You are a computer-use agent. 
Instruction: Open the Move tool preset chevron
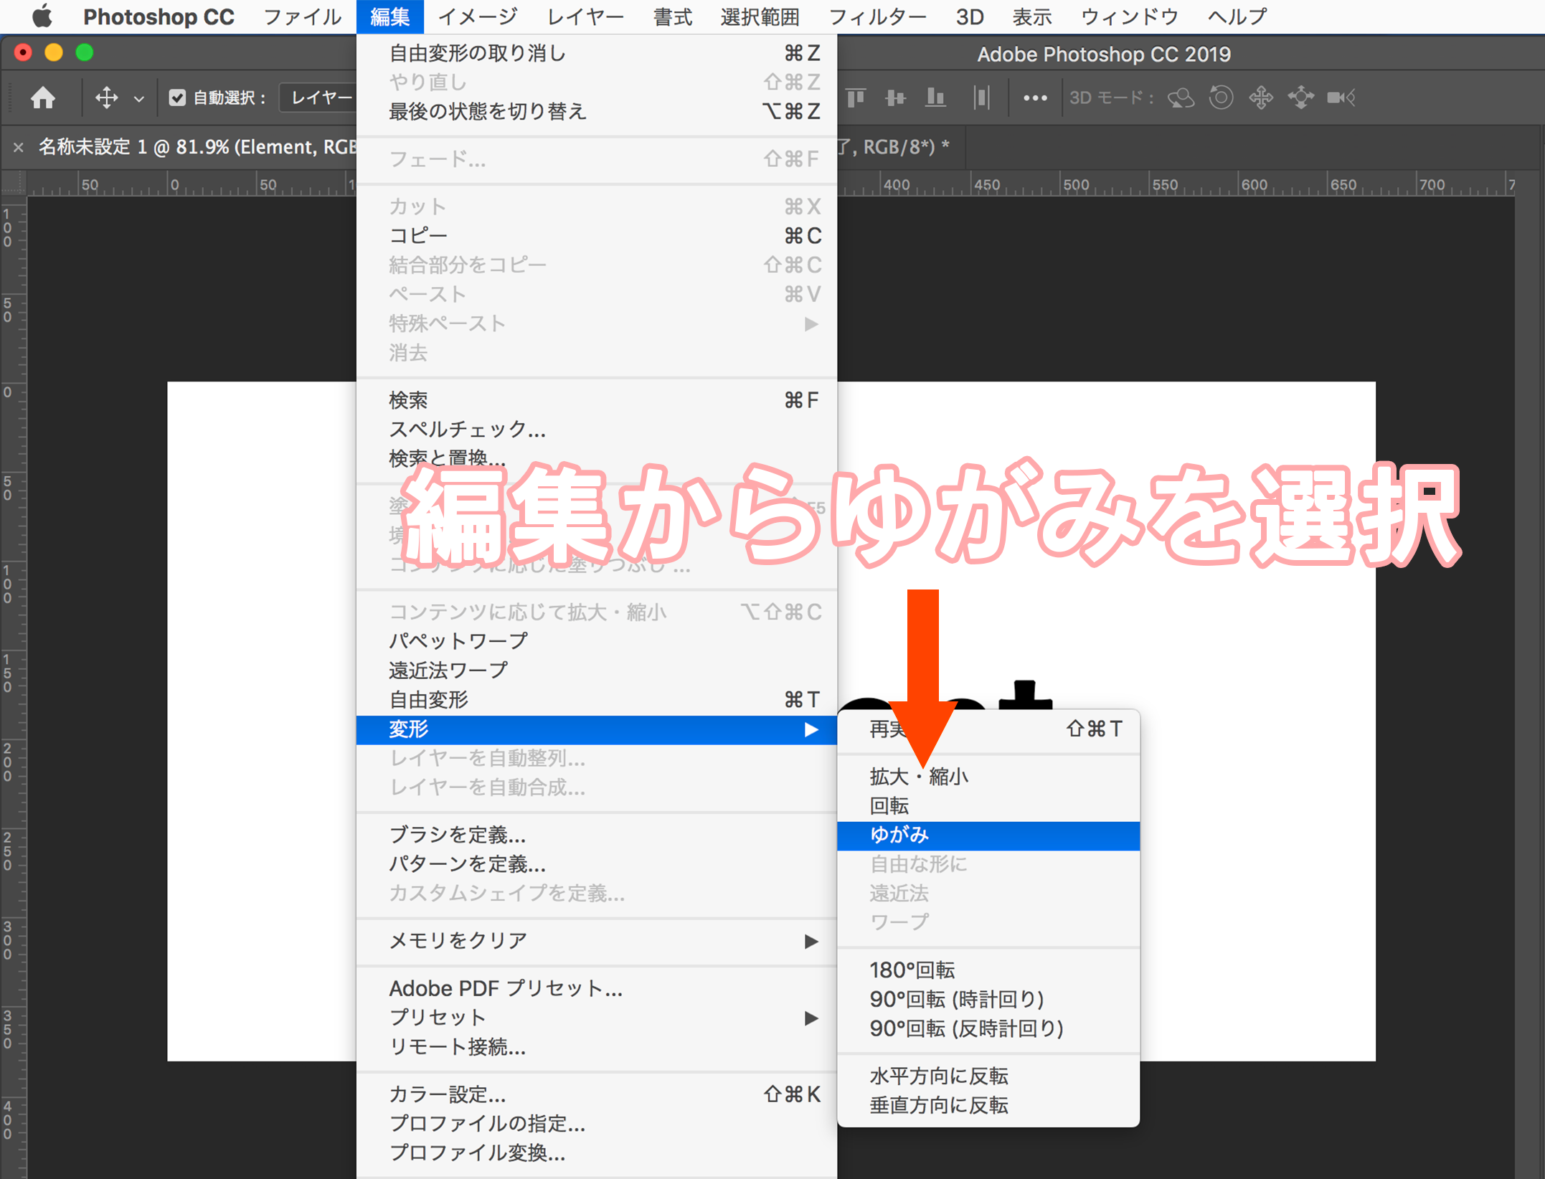pyautogui.click(x=139, y=99)
